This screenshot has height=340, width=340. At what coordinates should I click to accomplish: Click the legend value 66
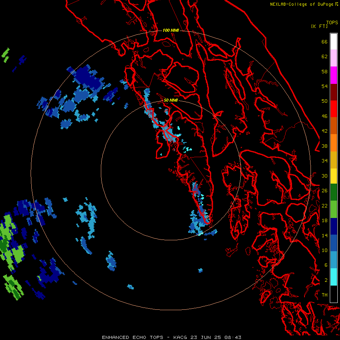[x=325, y=42]
